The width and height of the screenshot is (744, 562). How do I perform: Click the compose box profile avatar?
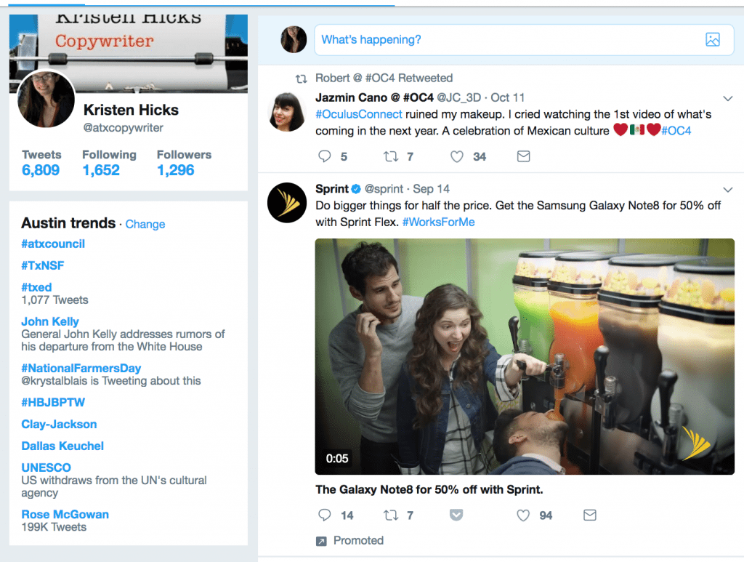click(294, 39)
